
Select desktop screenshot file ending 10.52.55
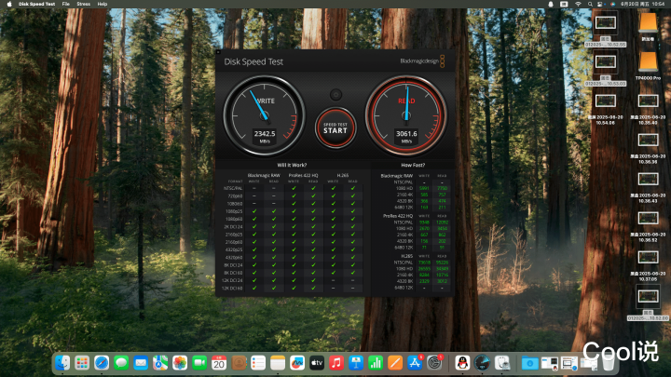[606, 30]
